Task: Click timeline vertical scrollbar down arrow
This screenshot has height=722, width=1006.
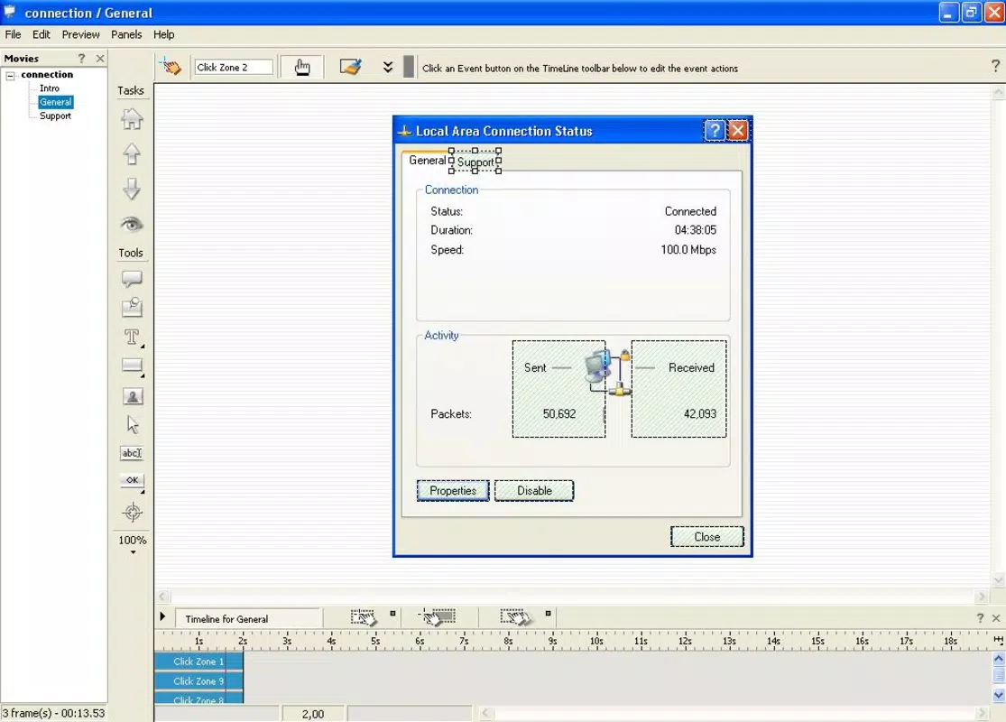Action: click(999, 696)
